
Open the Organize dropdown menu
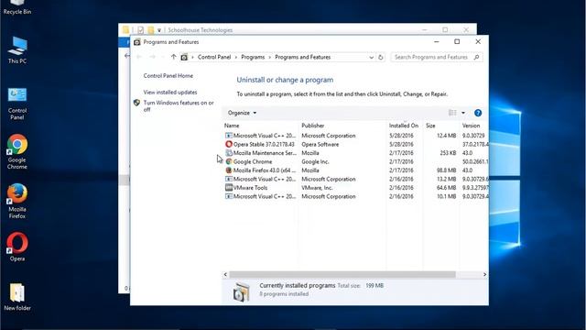242,113
